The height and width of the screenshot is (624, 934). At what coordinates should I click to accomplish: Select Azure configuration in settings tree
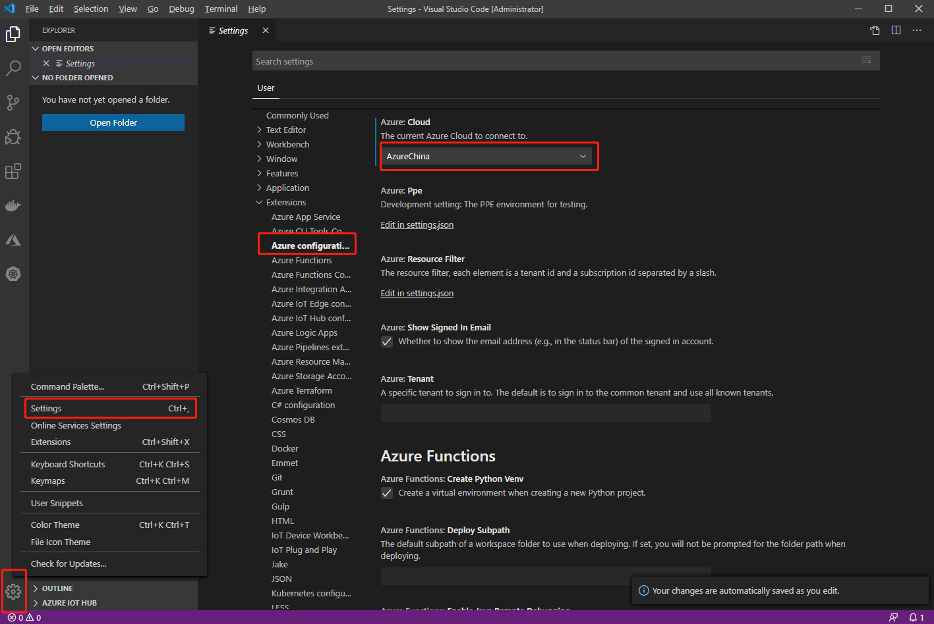310,246
